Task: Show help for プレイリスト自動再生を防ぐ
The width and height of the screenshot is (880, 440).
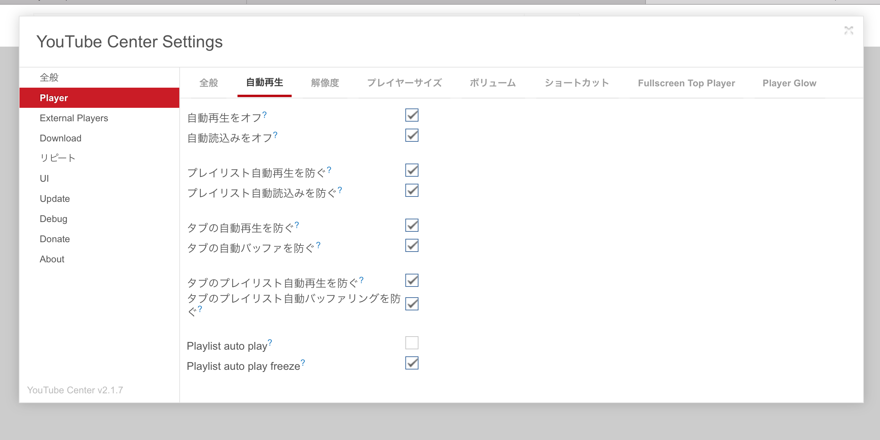Action: click(x=329, y=170)
